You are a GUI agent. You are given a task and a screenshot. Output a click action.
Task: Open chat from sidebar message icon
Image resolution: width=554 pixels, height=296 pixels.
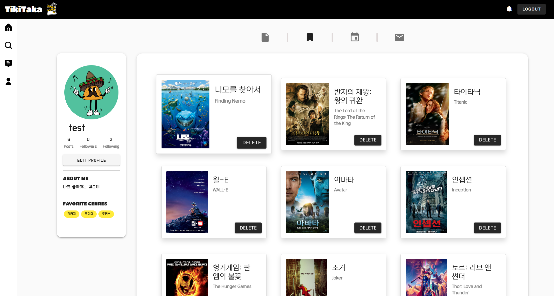8,63
